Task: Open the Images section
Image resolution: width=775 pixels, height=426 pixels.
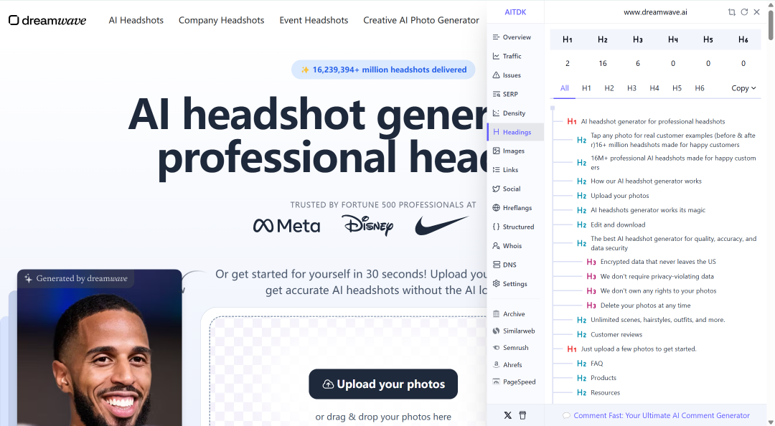Action: click(x=509, y=151)
